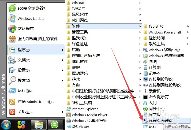Open 连接到网络投影仪 entry

[166, 85]
